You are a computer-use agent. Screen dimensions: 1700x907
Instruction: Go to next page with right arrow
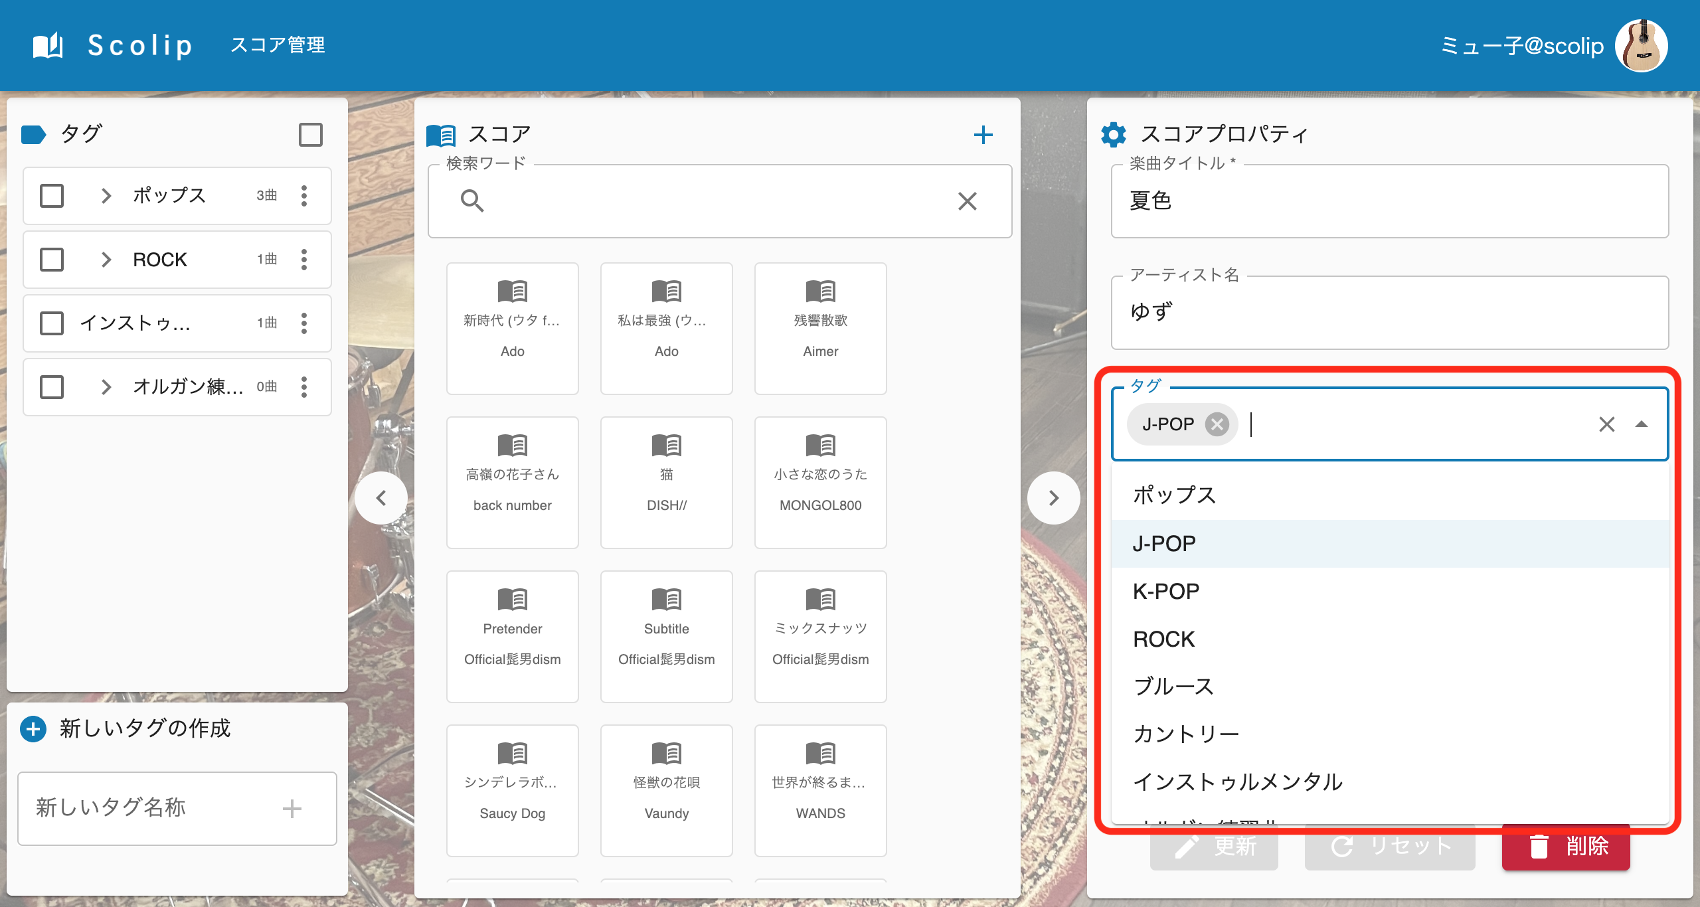pos(1053,497)
